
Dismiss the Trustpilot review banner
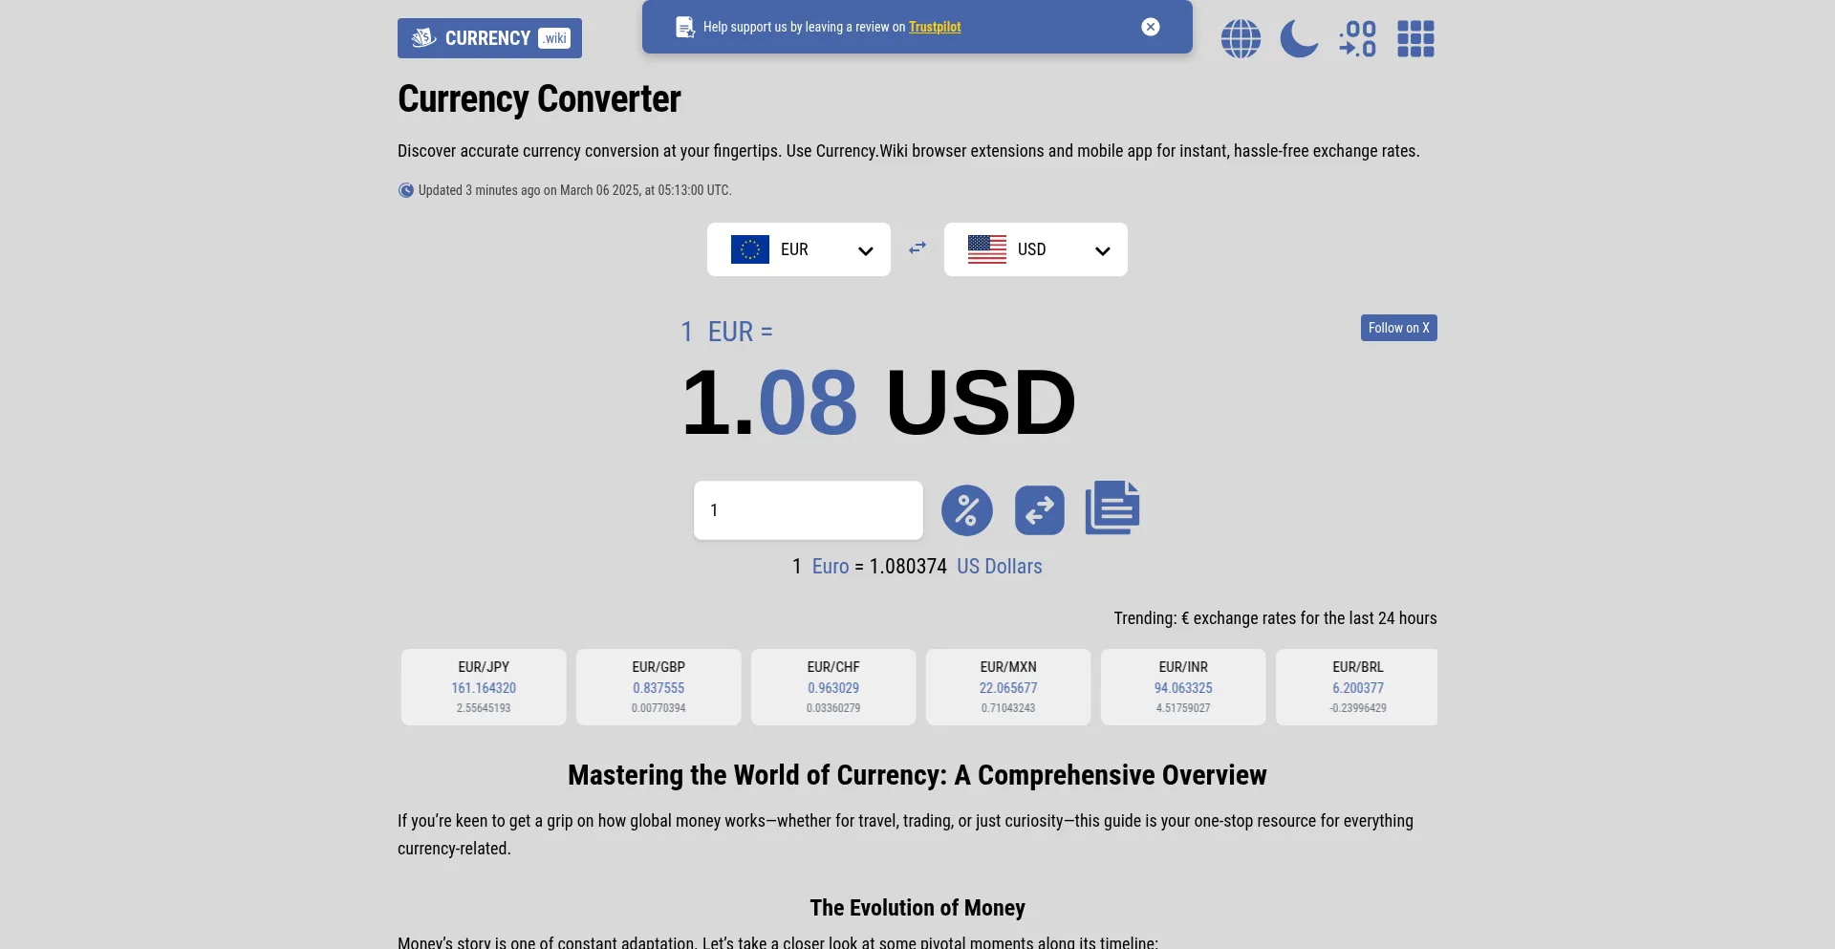coord(1151,27)
